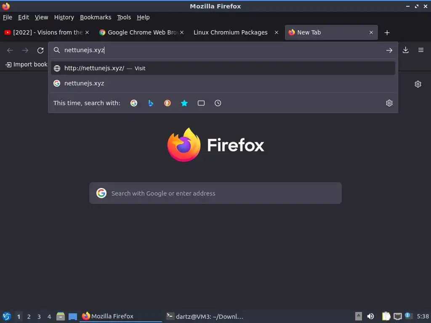Open the Help menu
The width and height of the screenshot is (431, 323).
click(143, 17)
